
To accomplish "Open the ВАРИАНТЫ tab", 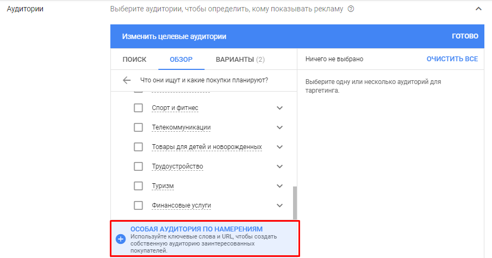I will [x=240, y=60].
